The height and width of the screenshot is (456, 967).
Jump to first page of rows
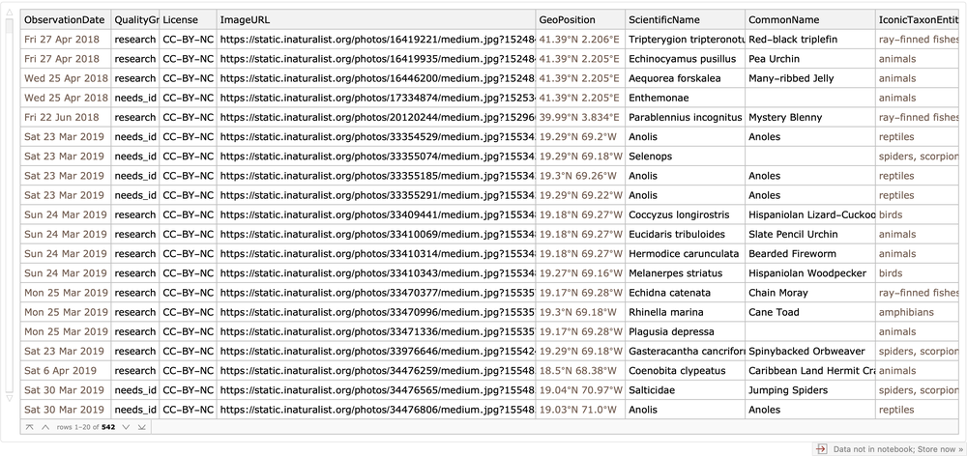pos(29,426)
